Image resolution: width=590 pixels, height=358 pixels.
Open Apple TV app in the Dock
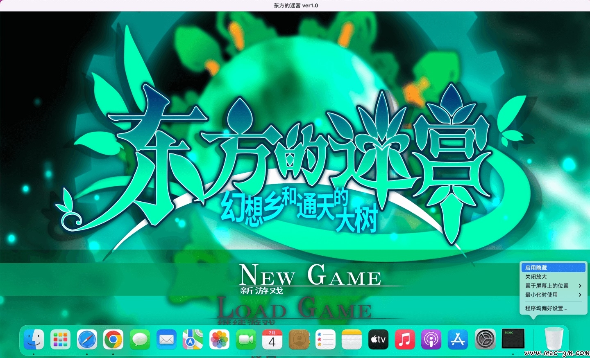coord(378,339)
